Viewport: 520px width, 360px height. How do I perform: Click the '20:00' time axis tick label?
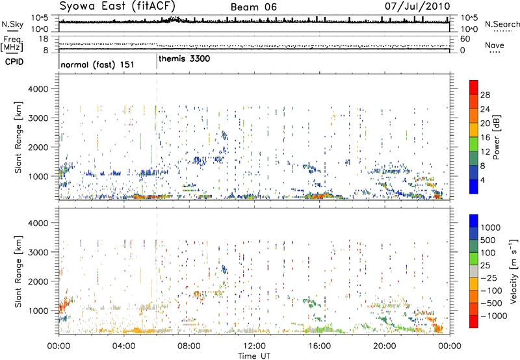coord(384,346)
